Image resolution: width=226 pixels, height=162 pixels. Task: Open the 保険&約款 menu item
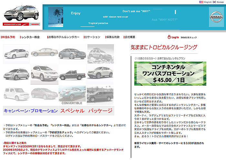pos(113,37)
